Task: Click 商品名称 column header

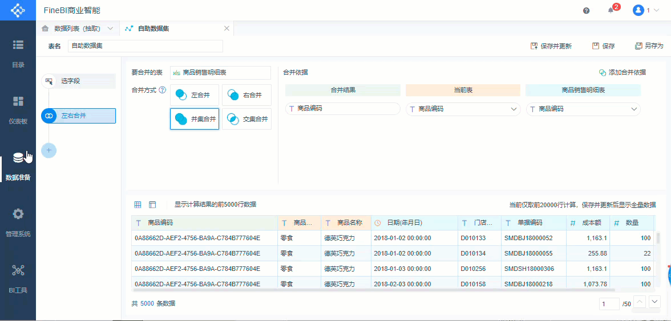Action: click(x=346, y=223)
